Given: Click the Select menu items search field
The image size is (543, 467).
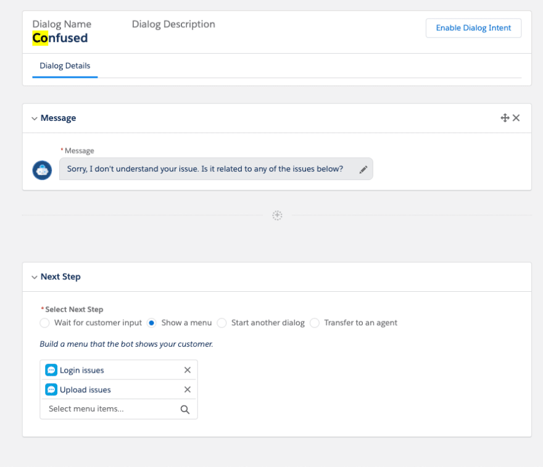Looking at the screenshot, I should 118,409.
